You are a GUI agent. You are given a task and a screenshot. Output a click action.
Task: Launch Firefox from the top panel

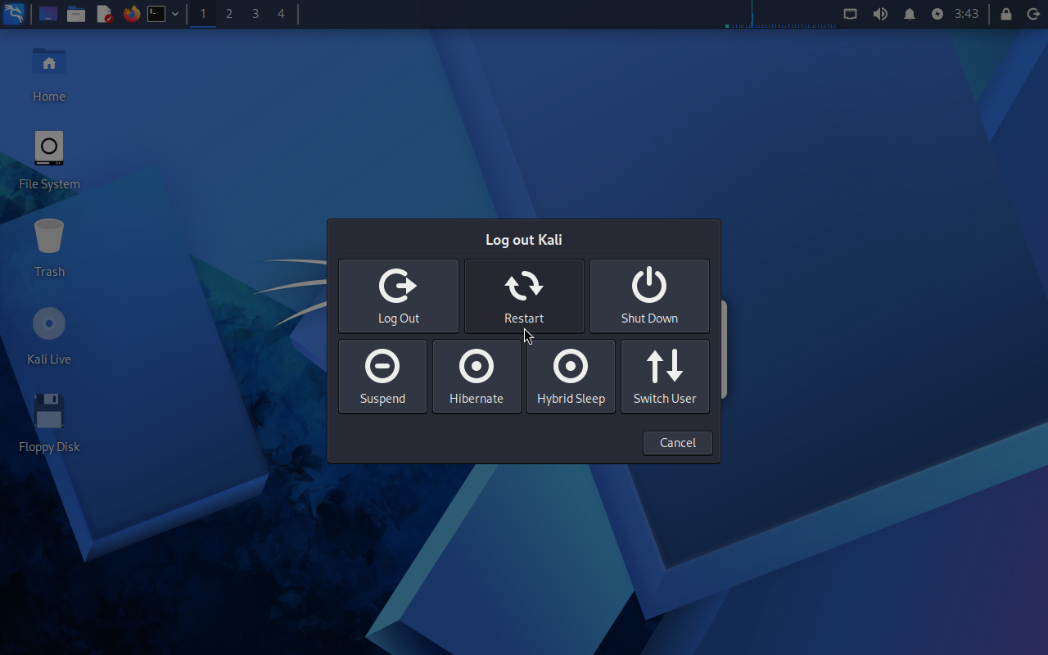click(131, 14)
